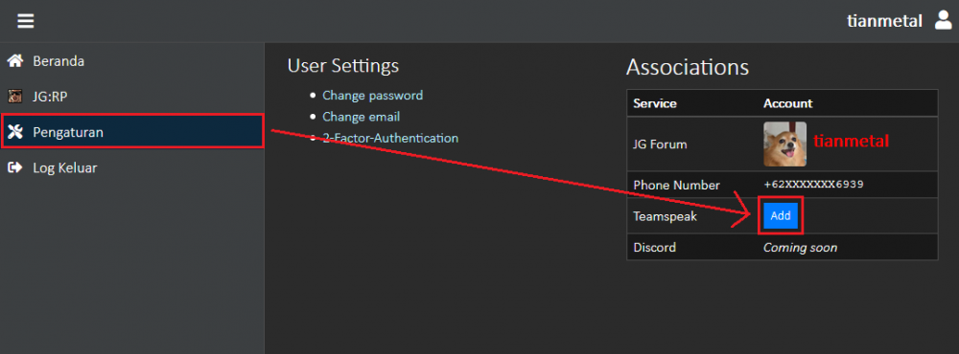This screenshot has width=959, height=354.
Task: Click the JG:RP game icon
Action: pyautogui.click(x=15, y=97)
